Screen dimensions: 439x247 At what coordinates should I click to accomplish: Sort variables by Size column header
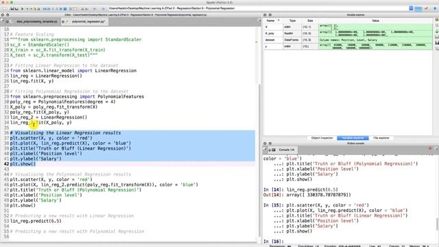click(x=310, y=21)
